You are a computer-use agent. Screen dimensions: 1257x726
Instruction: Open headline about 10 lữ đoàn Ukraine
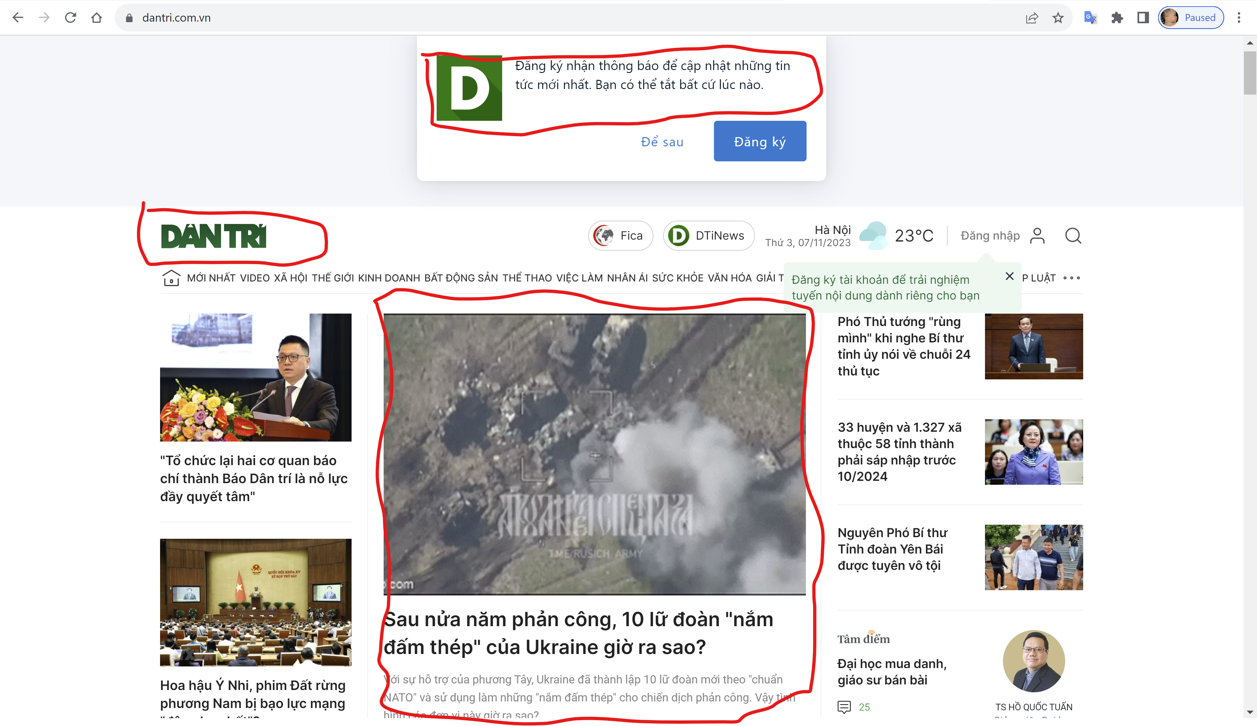click(x=578, y=633)
